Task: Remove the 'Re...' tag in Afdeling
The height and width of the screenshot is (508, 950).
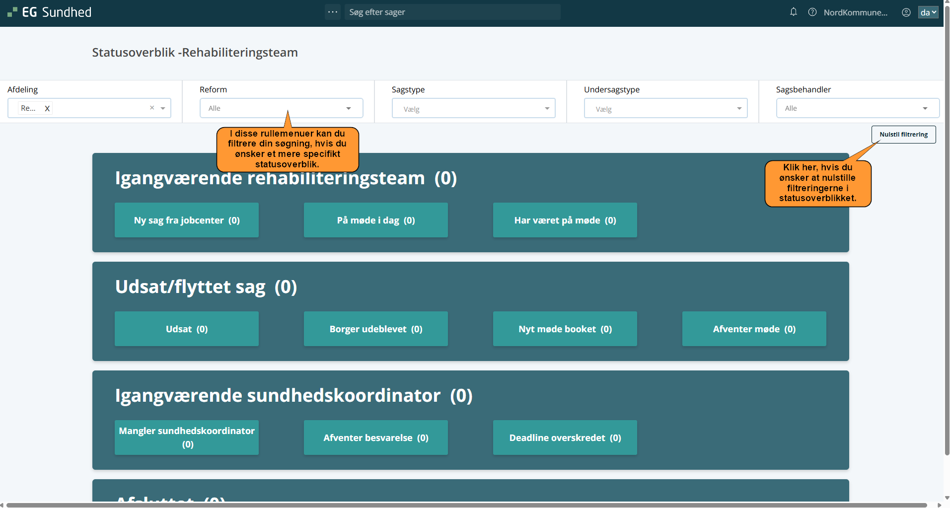Action: tap(47, 108)
